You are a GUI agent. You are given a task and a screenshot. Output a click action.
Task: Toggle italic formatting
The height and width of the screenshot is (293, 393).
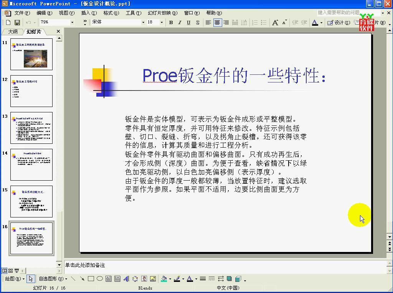180,22
